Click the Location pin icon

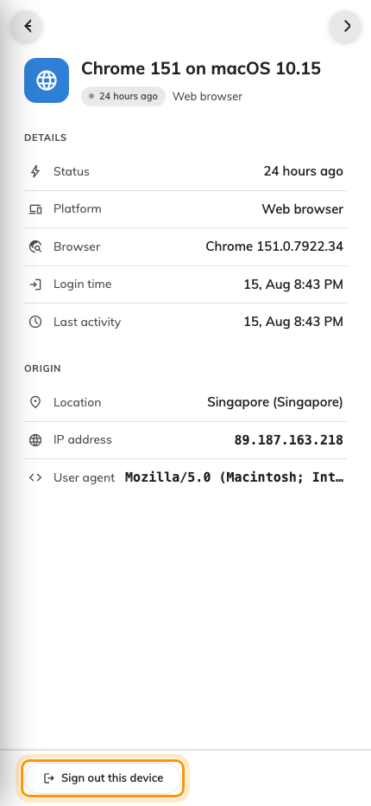point(35,402)
